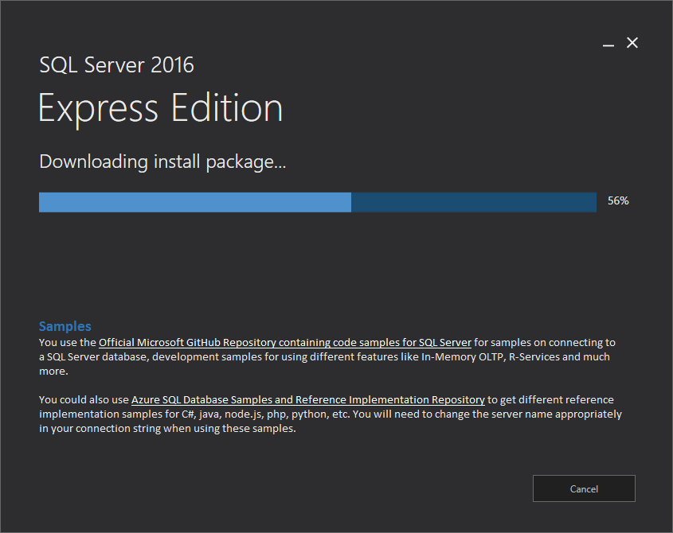Open the Official Microsoft GitHub Repository link
The height and width of the screenshot is (533, 673).
click(285, 342)
